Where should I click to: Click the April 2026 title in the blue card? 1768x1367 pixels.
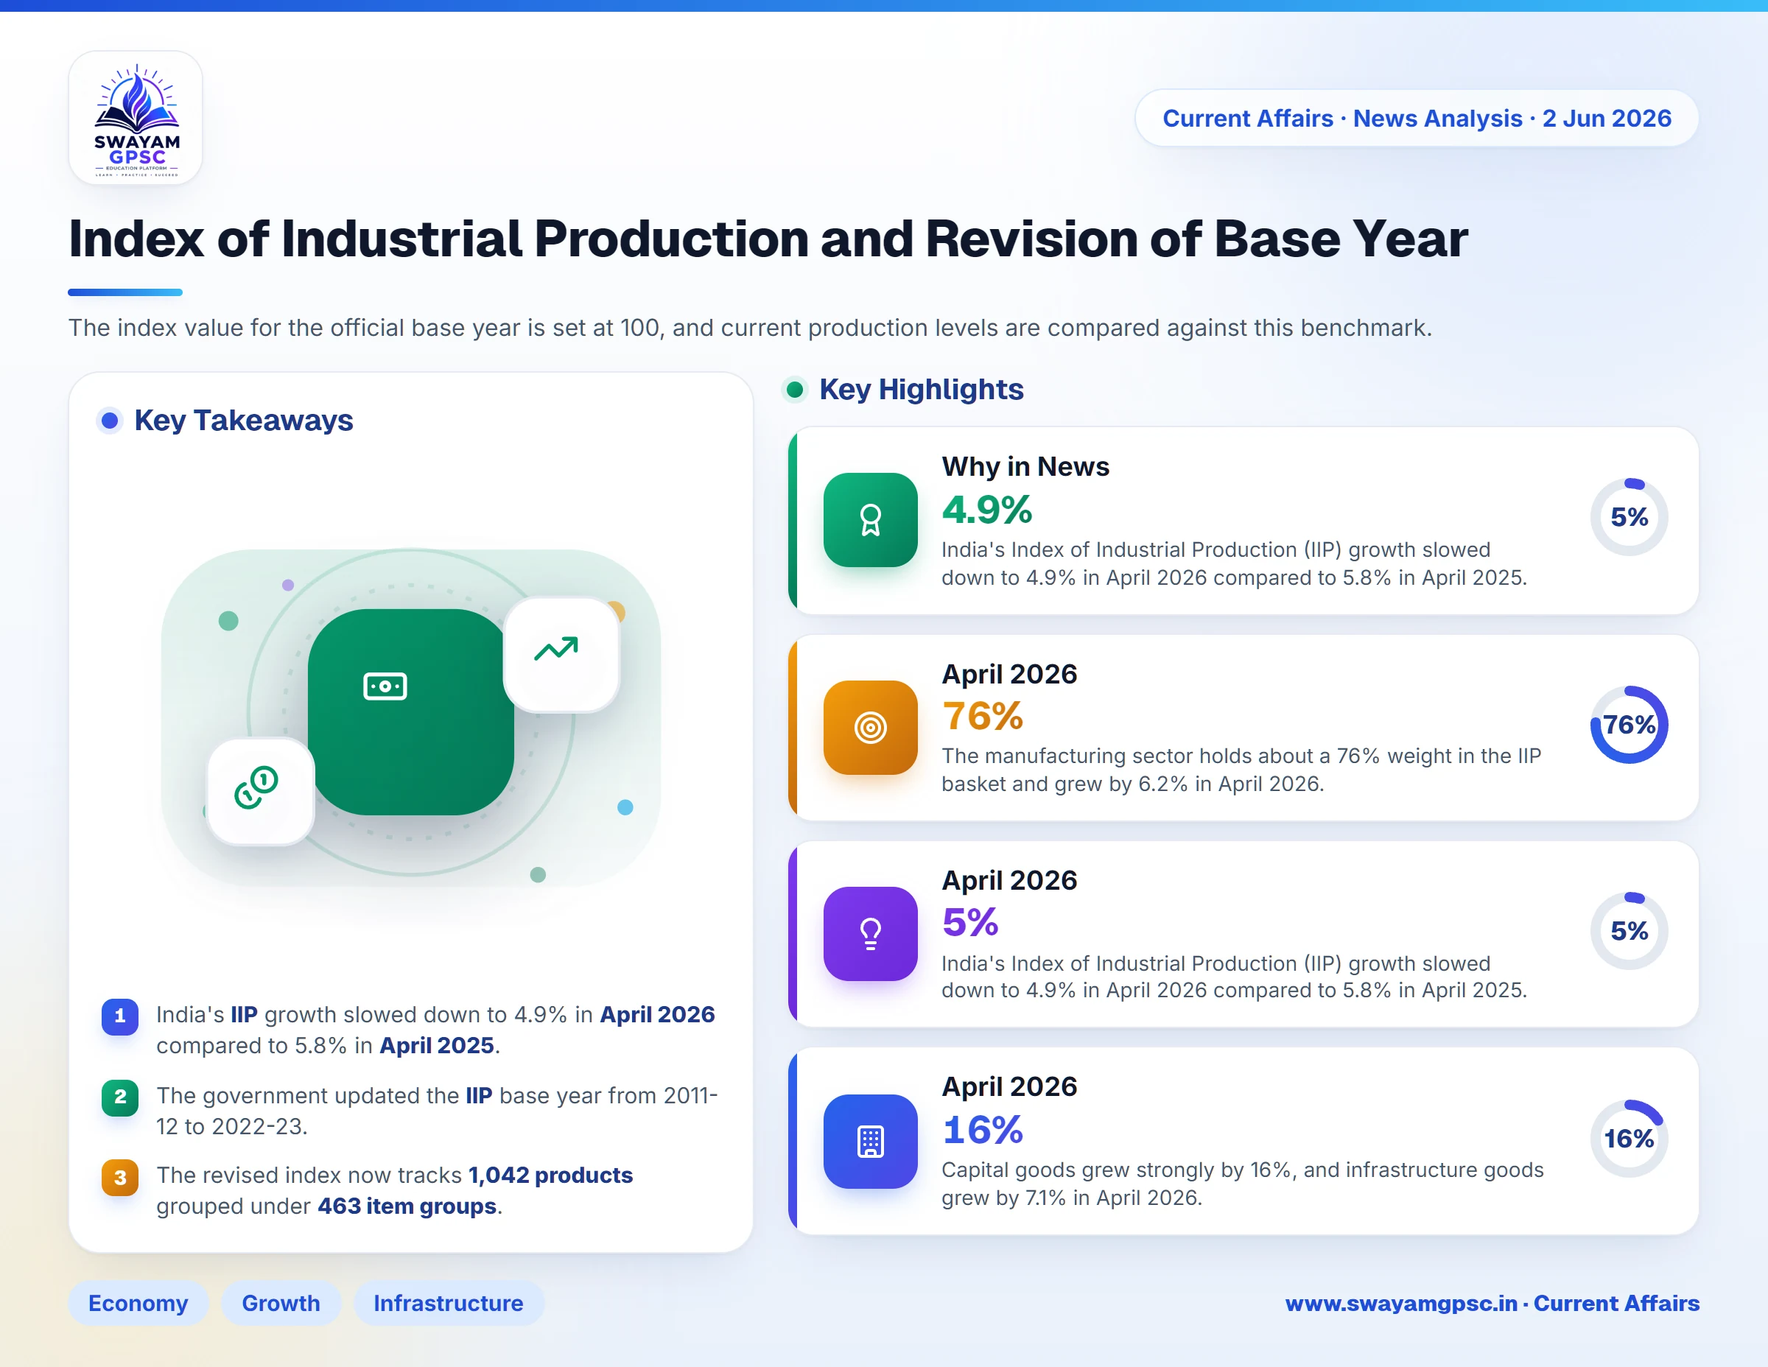pyautogui.click(x=1009, y=1086)
